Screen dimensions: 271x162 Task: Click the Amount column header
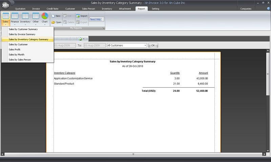tap(203, 73)
